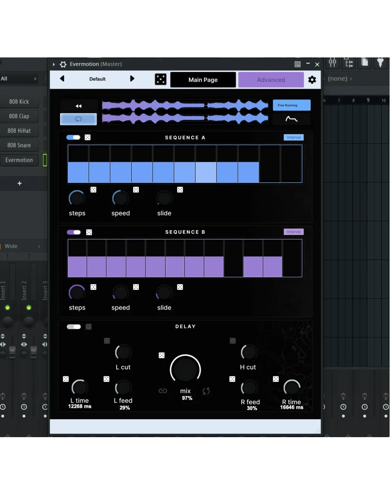Click the delay ping-pong swap icon
390x495 pixels.
206,391
